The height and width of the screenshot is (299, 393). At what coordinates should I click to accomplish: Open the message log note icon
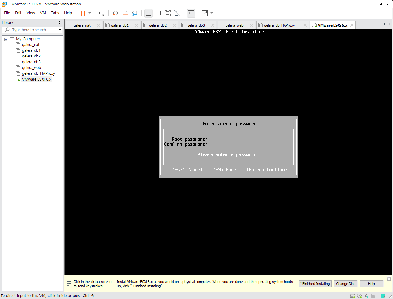click(383, 296)
